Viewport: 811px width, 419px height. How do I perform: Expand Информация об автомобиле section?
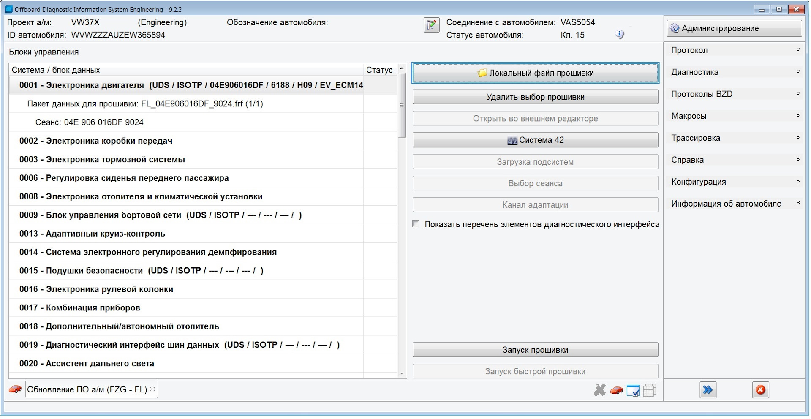735,204
